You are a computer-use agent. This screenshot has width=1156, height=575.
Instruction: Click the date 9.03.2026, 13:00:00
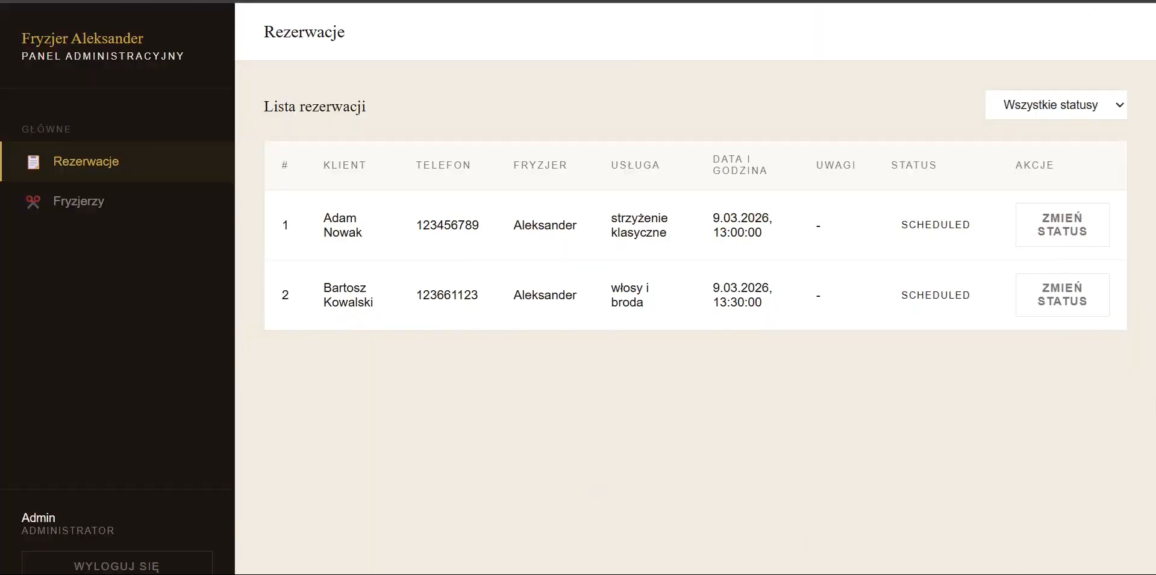(742, 225)
